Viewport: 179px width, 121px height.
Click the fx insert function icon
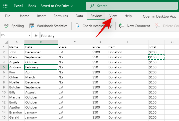pyautogui.click(x=36, y=36)
